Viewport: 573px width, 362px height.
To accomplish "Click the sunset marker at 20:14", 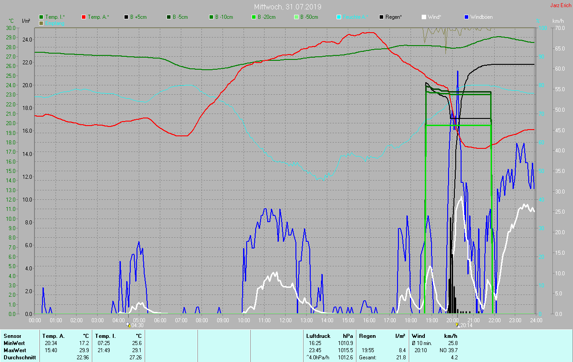I will click(x=457, y=325).
